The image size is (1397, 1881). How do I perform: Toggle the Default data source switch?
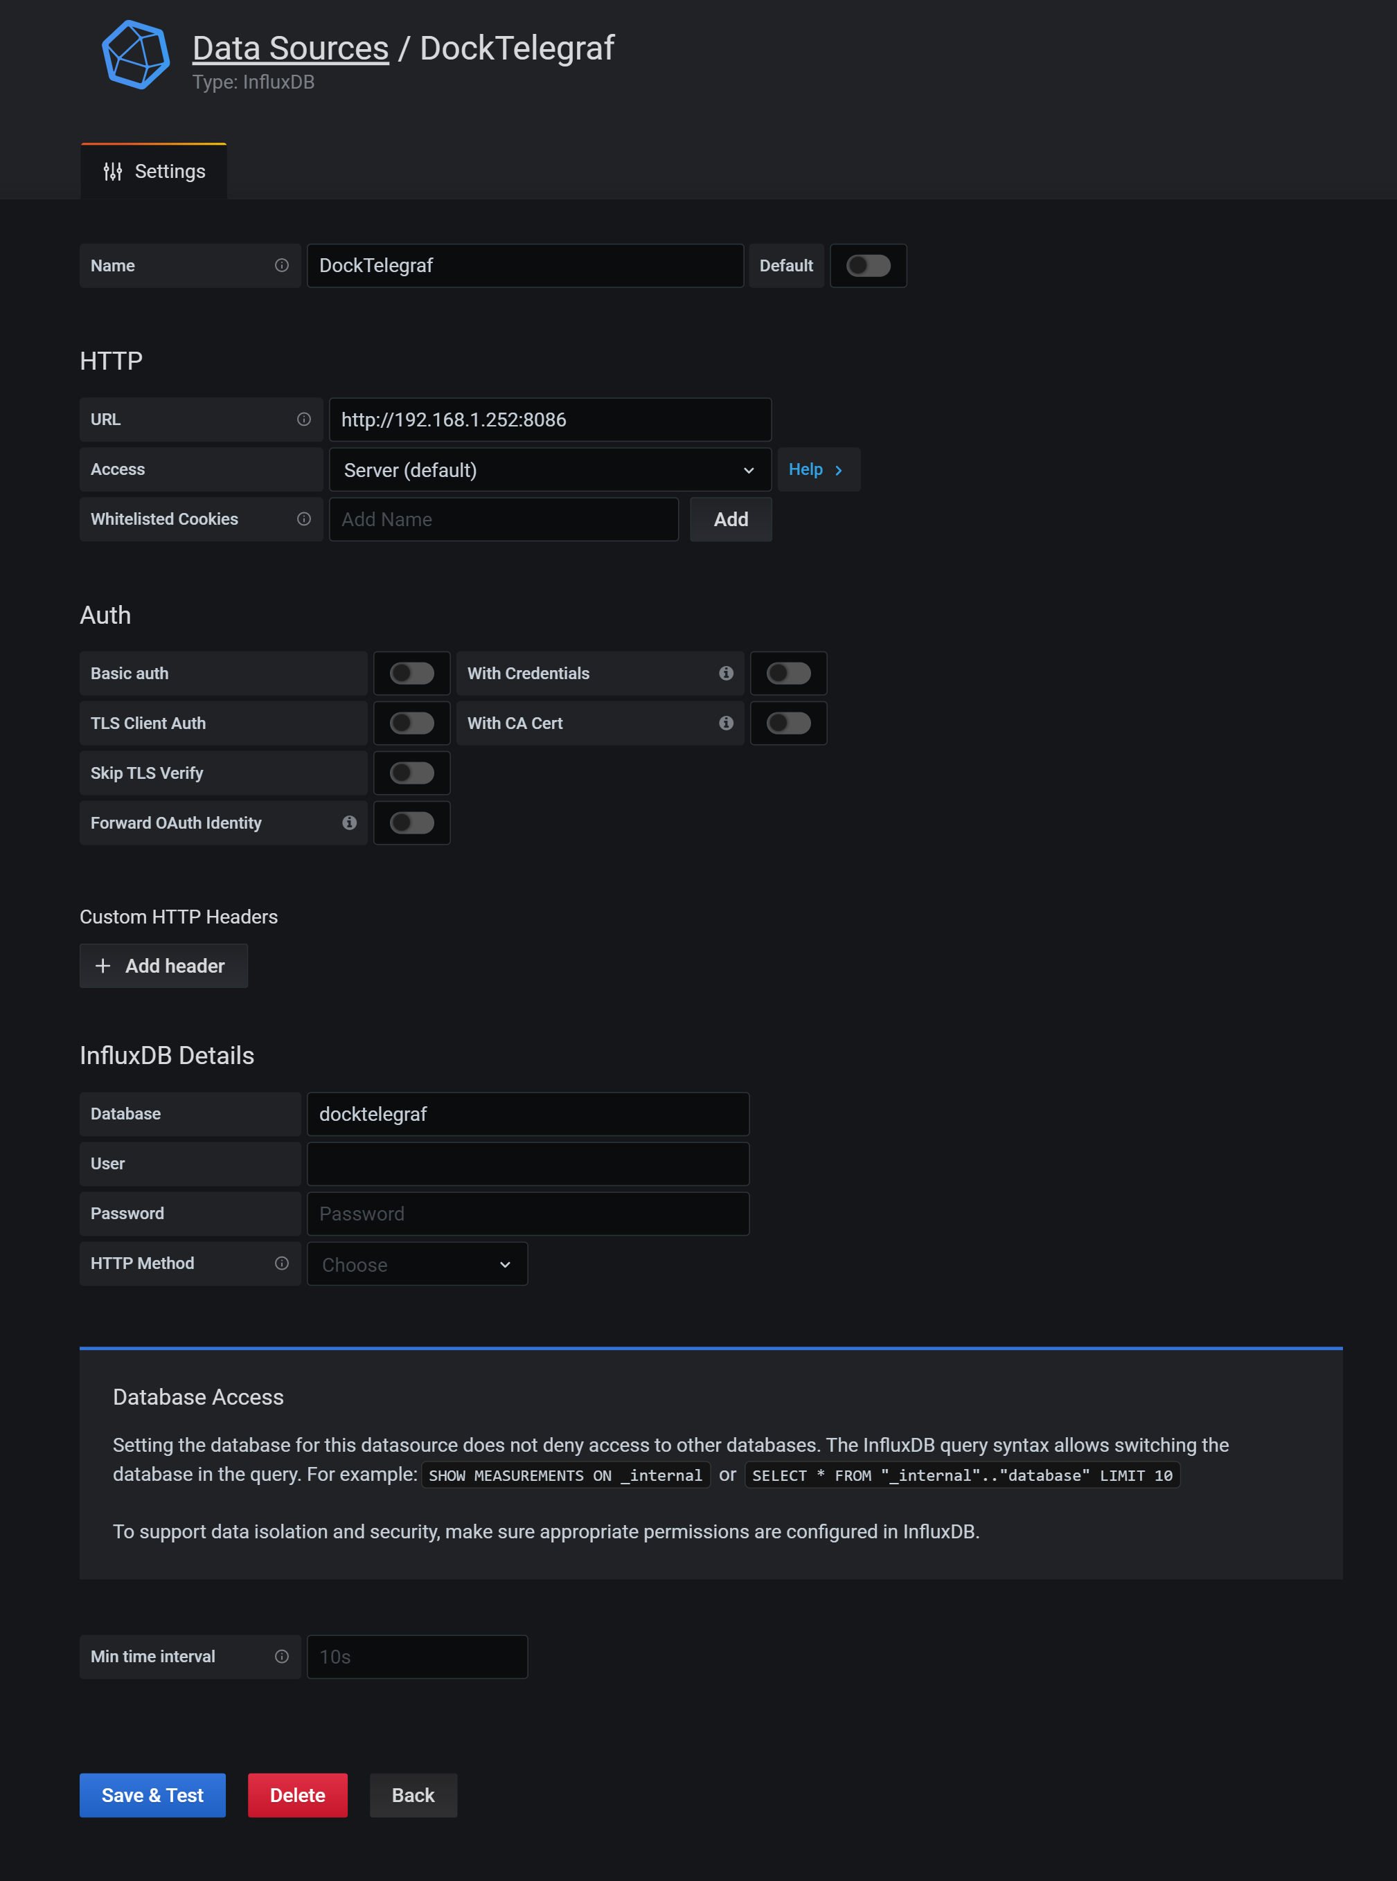(x=868, y=265)
